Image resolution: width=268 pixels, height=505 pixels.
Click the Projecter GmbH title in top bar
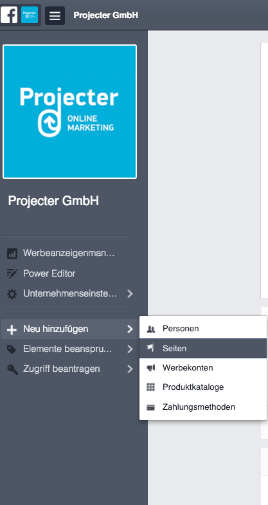point(106,15)
